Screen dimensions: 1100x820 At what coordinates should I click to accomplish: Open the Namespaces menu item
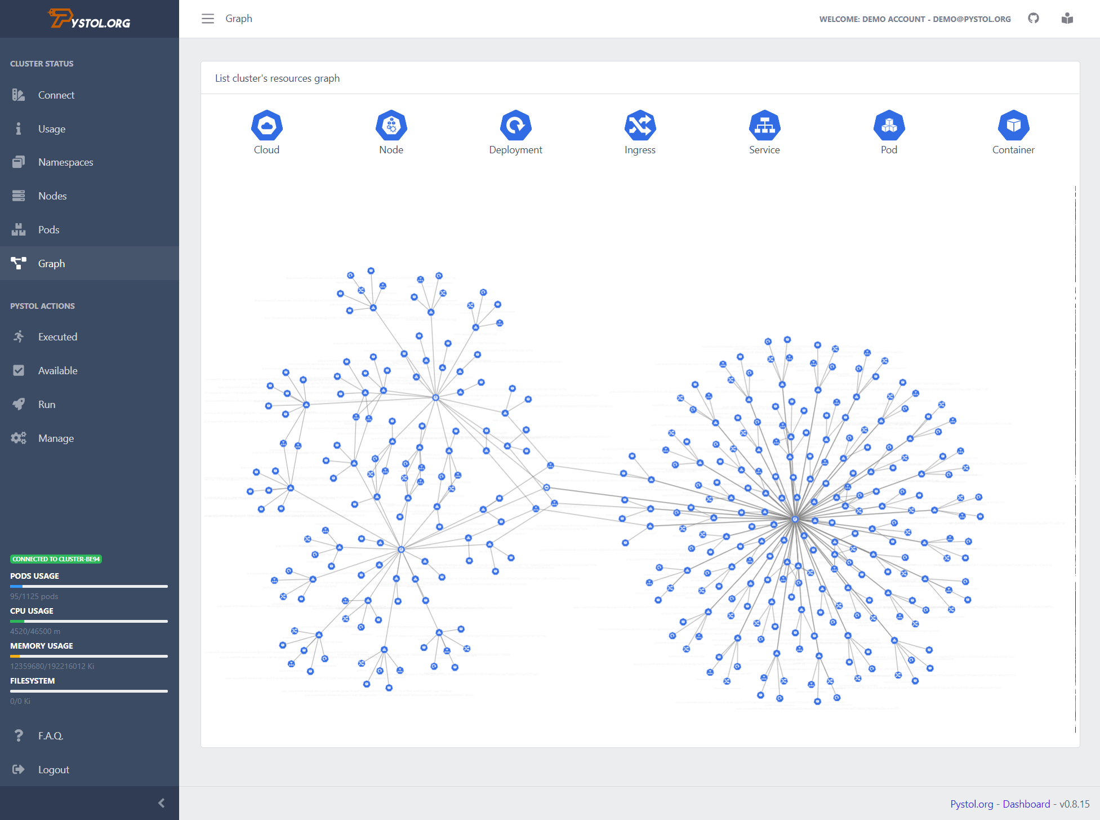65,162
